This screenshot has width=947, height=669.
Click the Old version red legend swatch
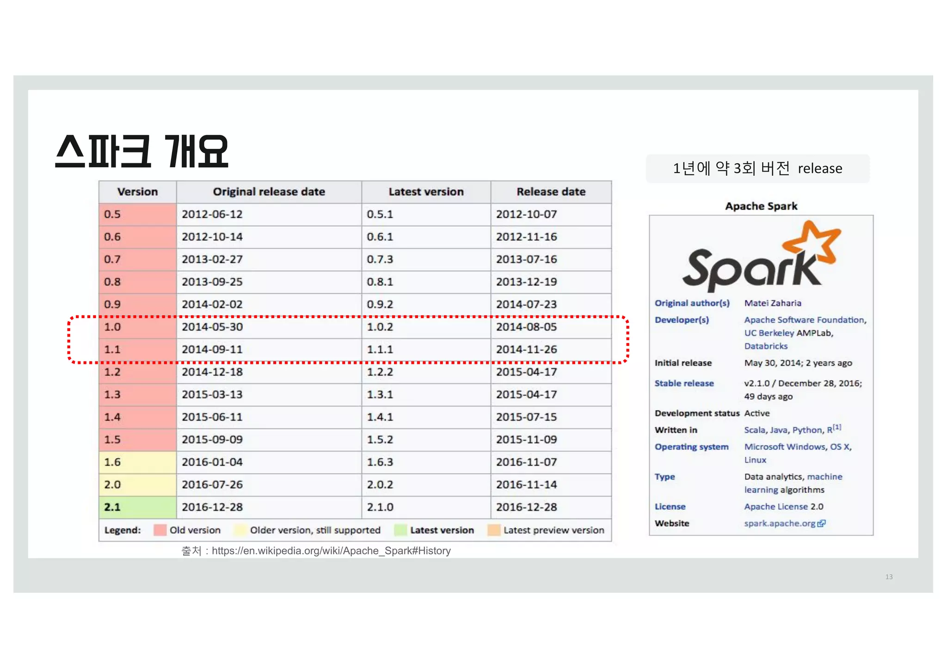(x=160, y=530)
